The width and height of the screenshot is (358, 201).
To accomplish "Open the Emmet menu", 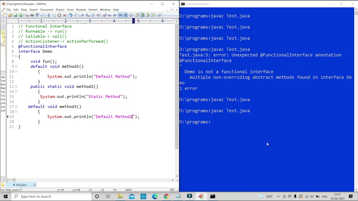I will tap(93, 10).
